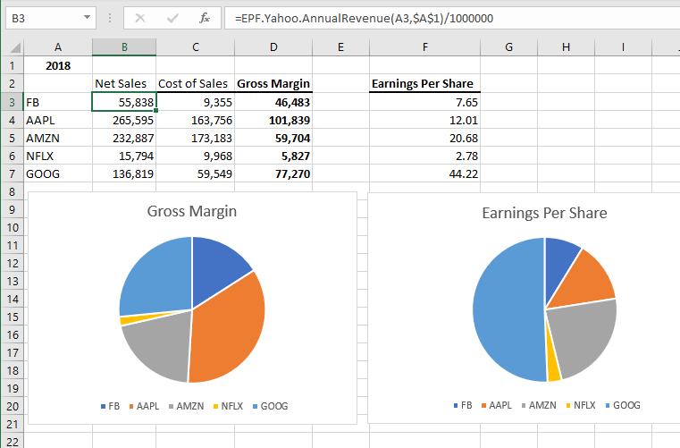Click the cell with value 15,794
Image resolution: width=680 pixels, height=448 pixels.
pyautogui.click(x=124, y=156)
